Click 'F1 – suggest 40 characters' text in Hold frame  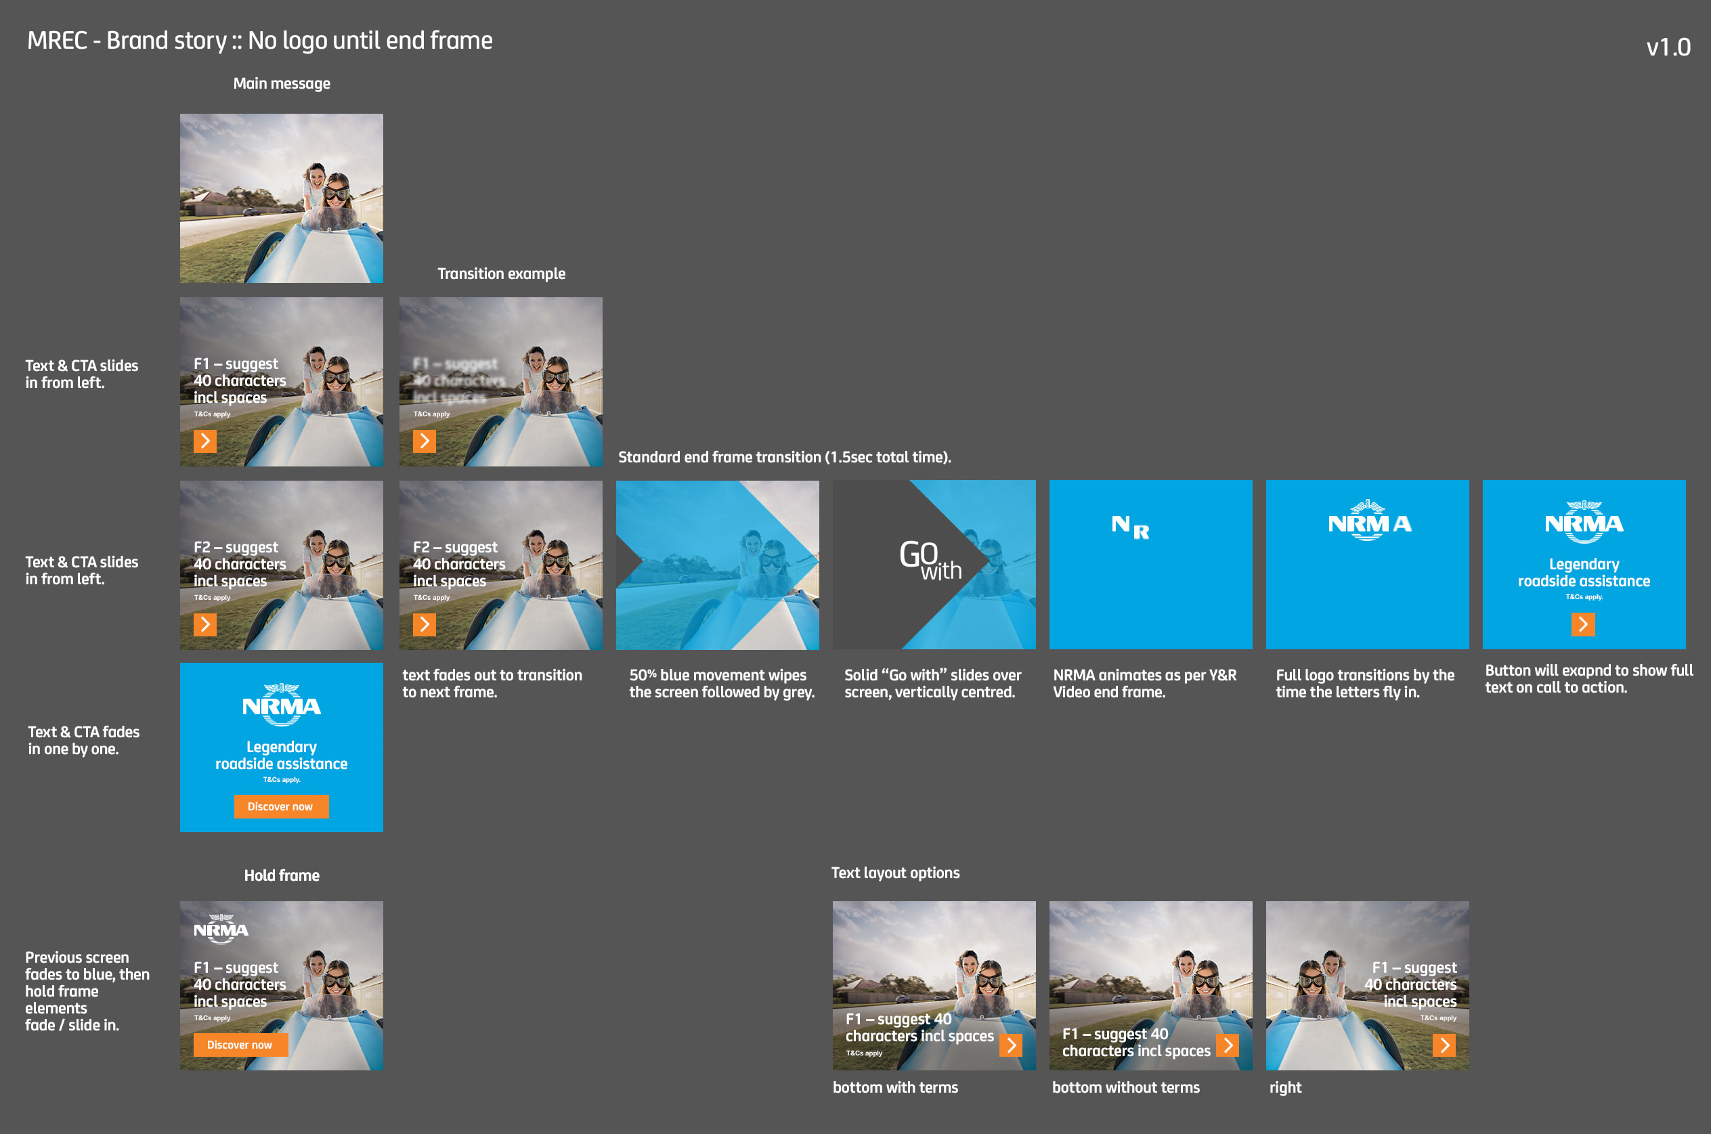(240, 984)
